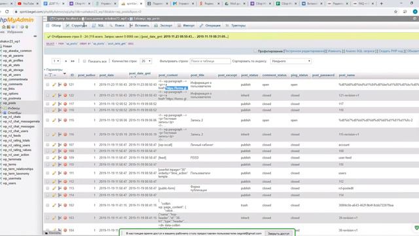Open new browser tab with plus button
Viewport: 419px width, 236px height.
tap(381, 4)
